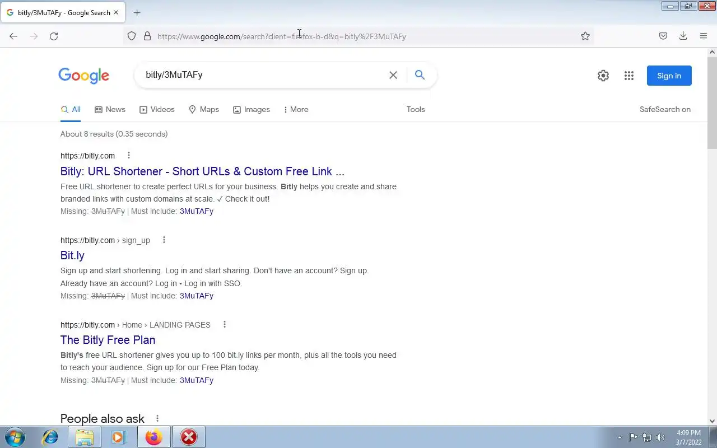Open about-result menu beside sign_up breadcrumb
This screenshot has height=448, width=717.
tap(164, 240)
